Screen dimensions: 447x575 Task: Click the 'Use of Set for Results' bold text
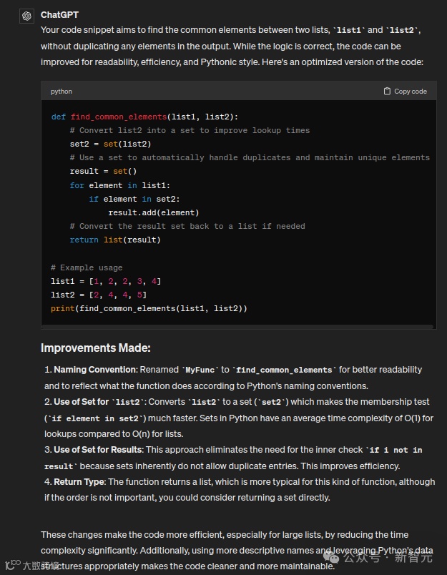coord(98,450)
